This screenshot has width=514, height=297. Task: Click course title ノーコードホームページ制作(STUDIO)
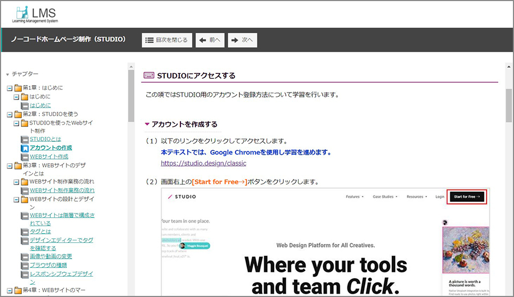coord(68,39)
